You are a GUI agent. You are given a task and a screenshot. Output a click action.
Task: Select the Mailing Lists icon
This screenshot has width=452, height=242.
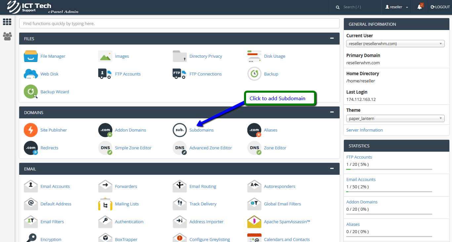click(105, 204)
